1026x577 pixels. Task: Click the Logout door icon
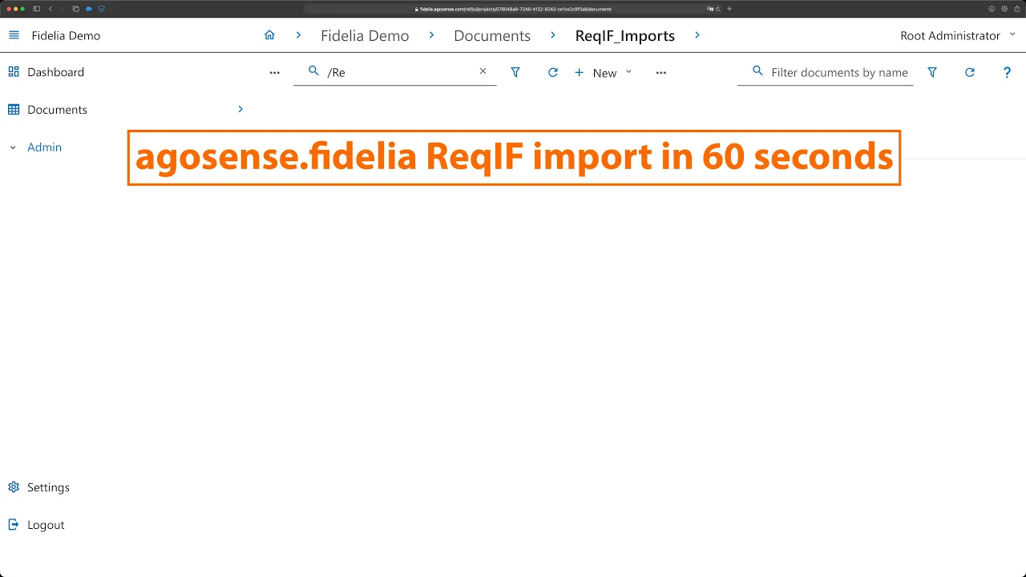click(14, 524)
